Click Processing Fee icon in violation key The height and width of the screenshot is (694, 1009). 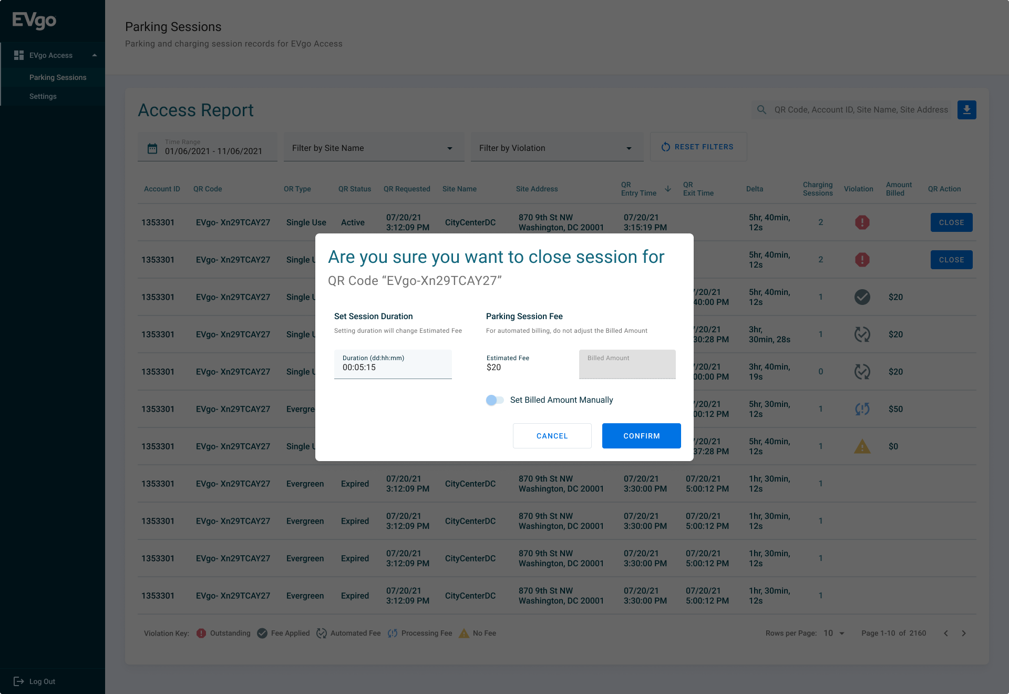[x=393, y=633]
